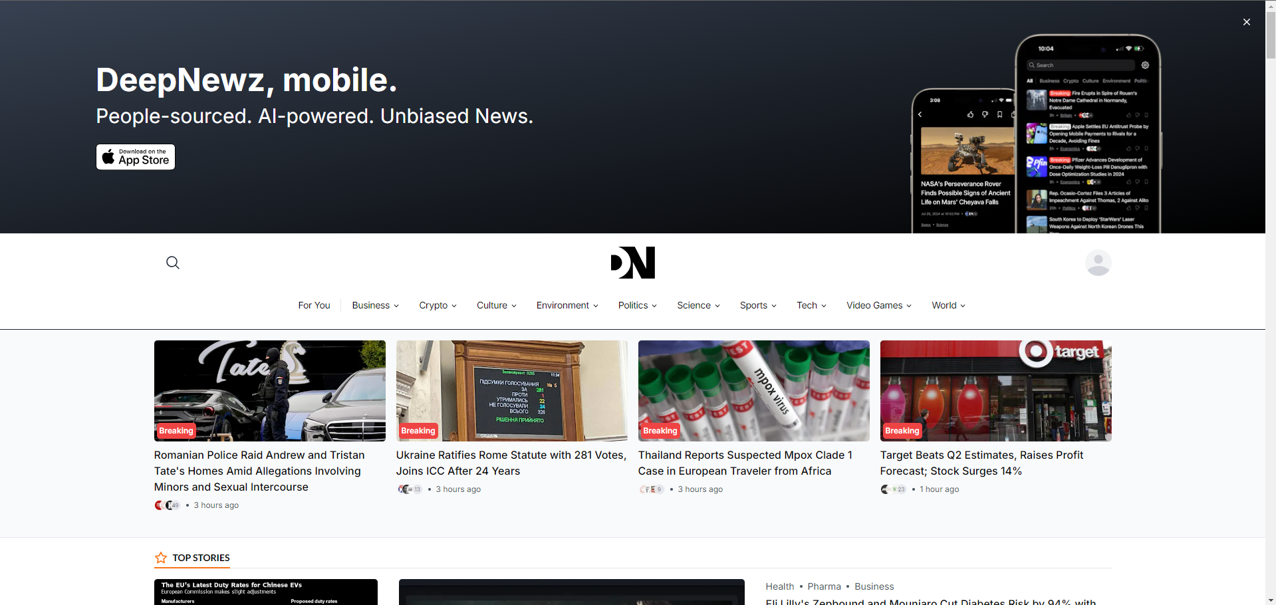Click the scrollbar up arrow

(1271, 5)
